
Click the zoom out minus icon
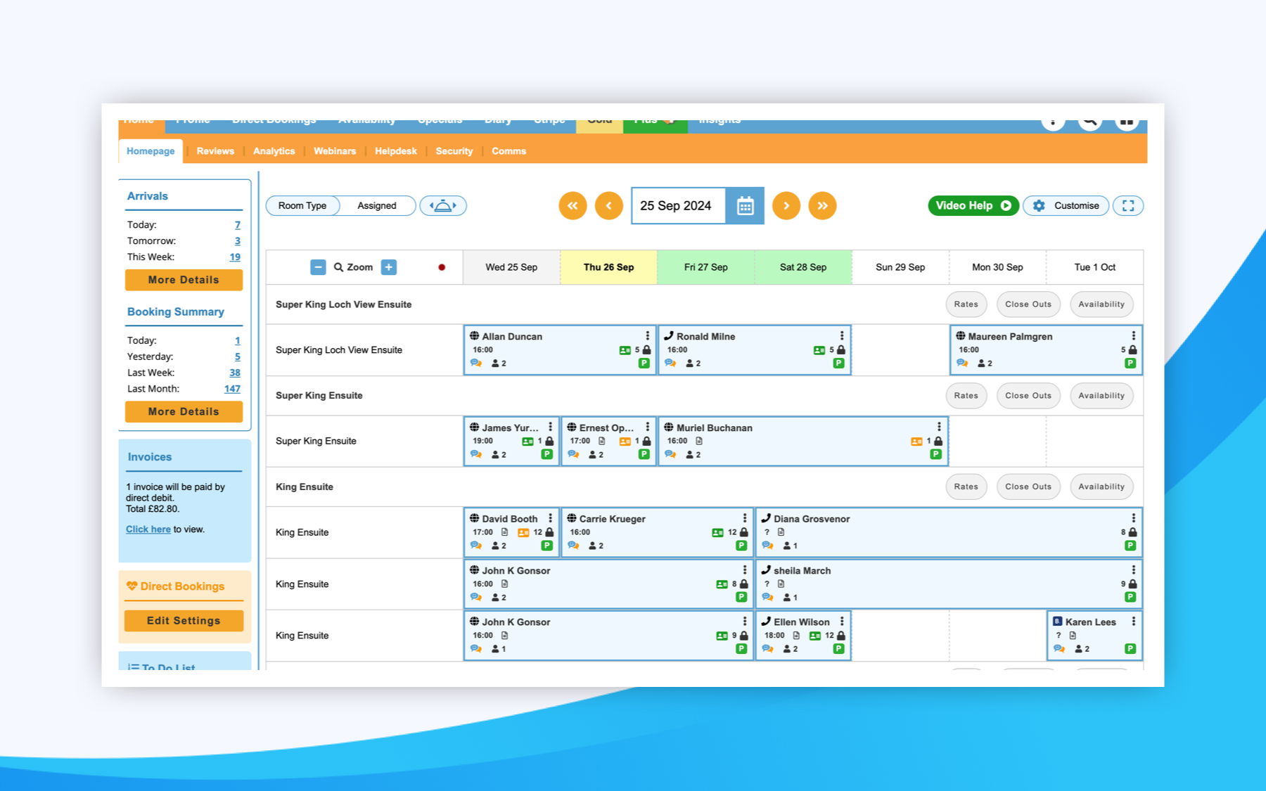coord(318,267)
